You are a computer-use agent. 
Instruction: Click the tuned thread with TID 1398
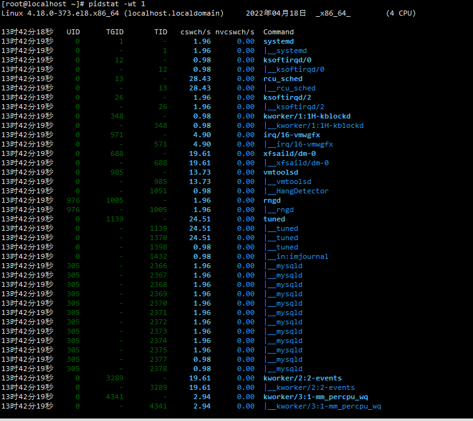tap(281, 247)
